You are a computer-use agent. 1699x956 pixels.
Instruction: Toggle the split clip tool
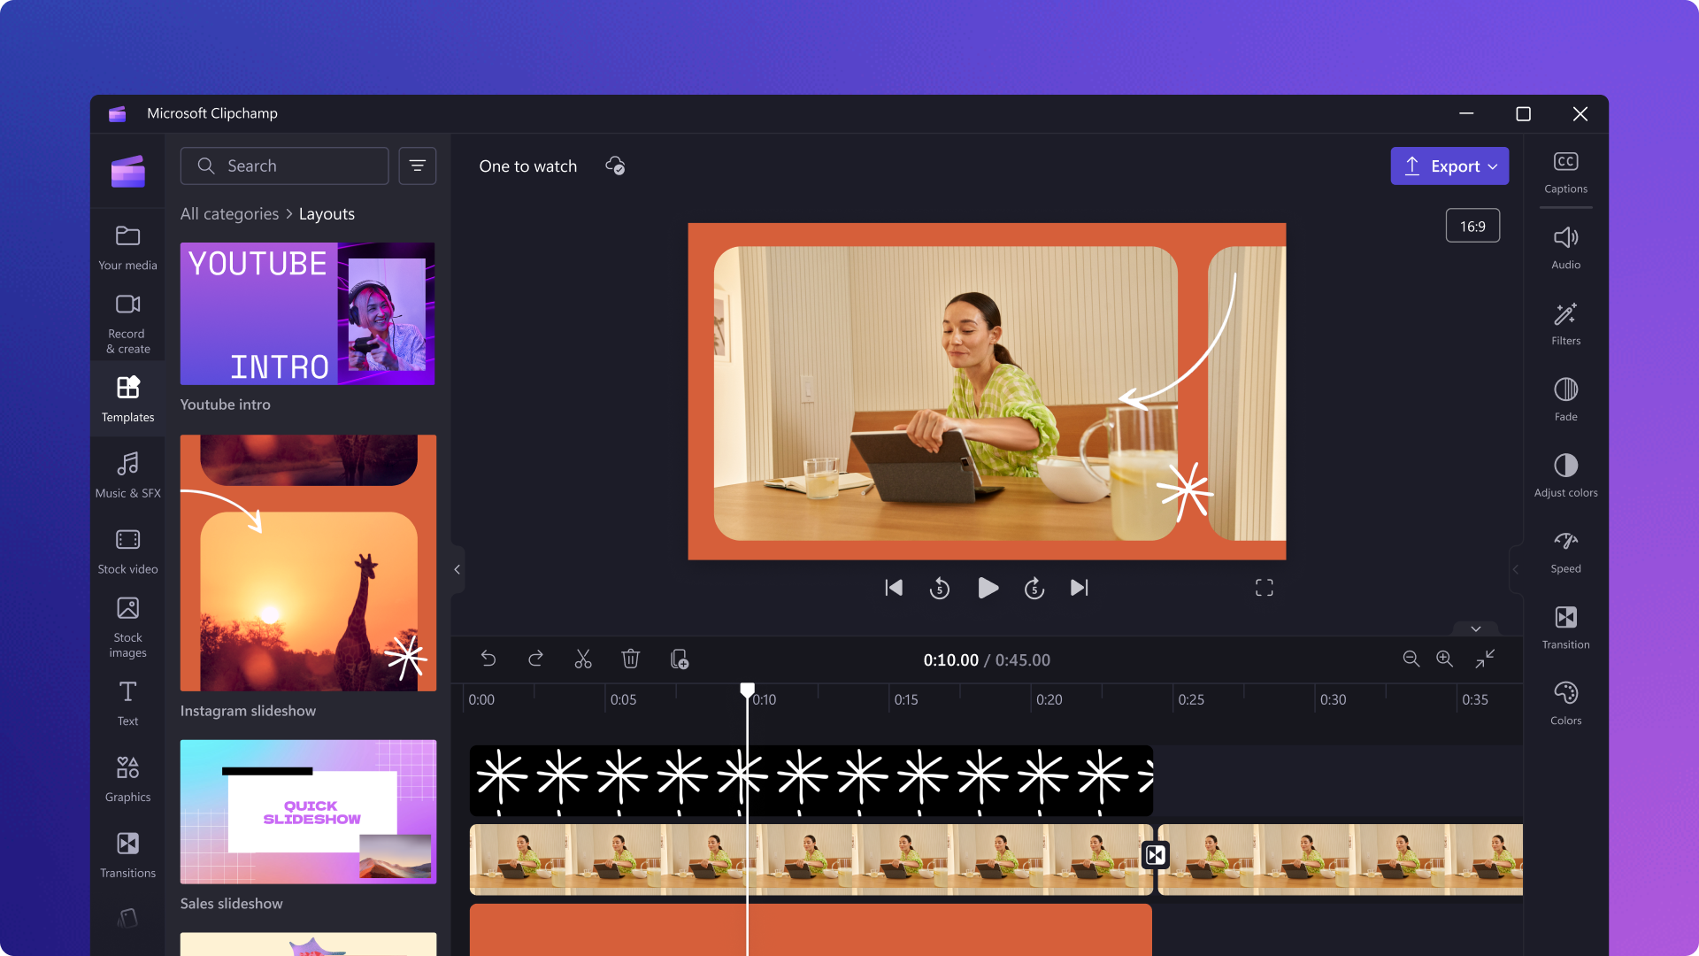[x=582, y=659]
